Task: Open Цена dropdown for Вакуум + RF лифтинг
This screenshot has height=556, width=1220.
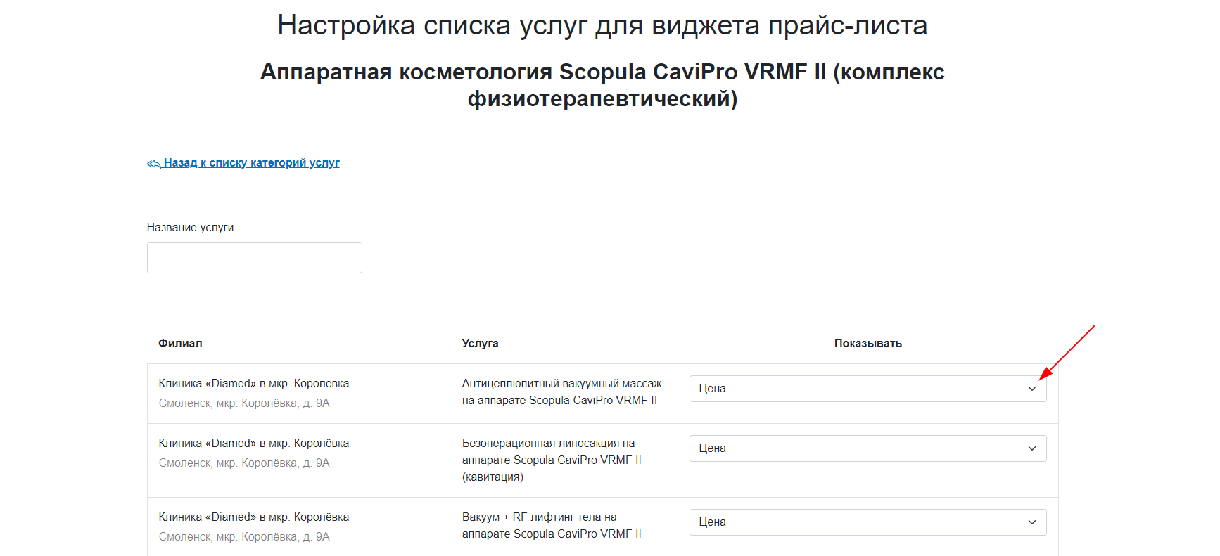Action: (868, 522)
